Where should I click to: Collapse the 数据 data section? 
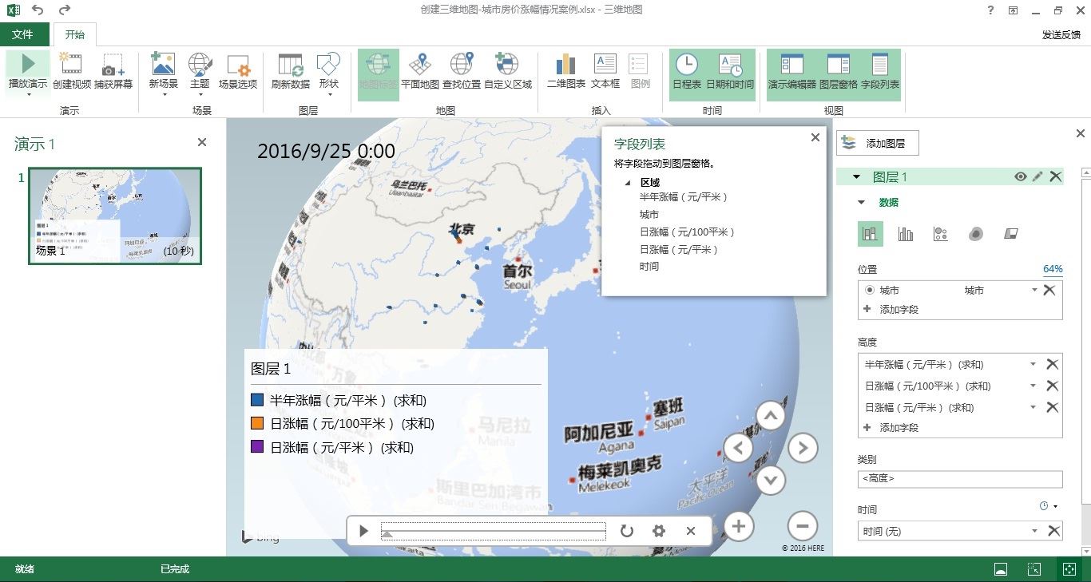(x=861, y=203)
